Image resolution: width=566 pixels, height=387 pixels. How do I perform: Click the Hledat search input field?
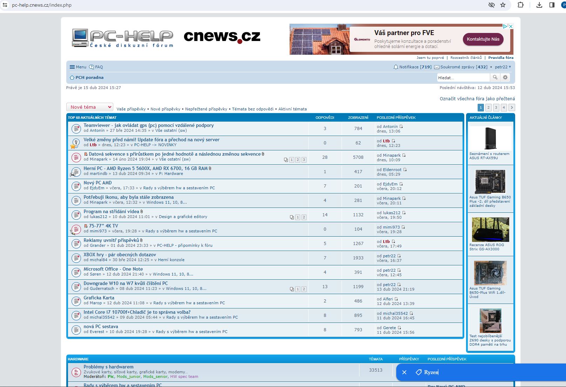(x=463, y=77)
